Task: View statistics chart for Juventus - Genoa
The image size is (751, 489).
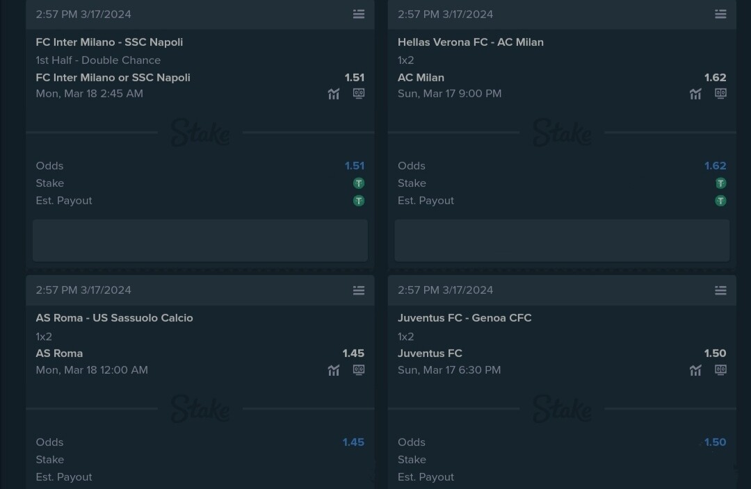Action: pos(695,370)
